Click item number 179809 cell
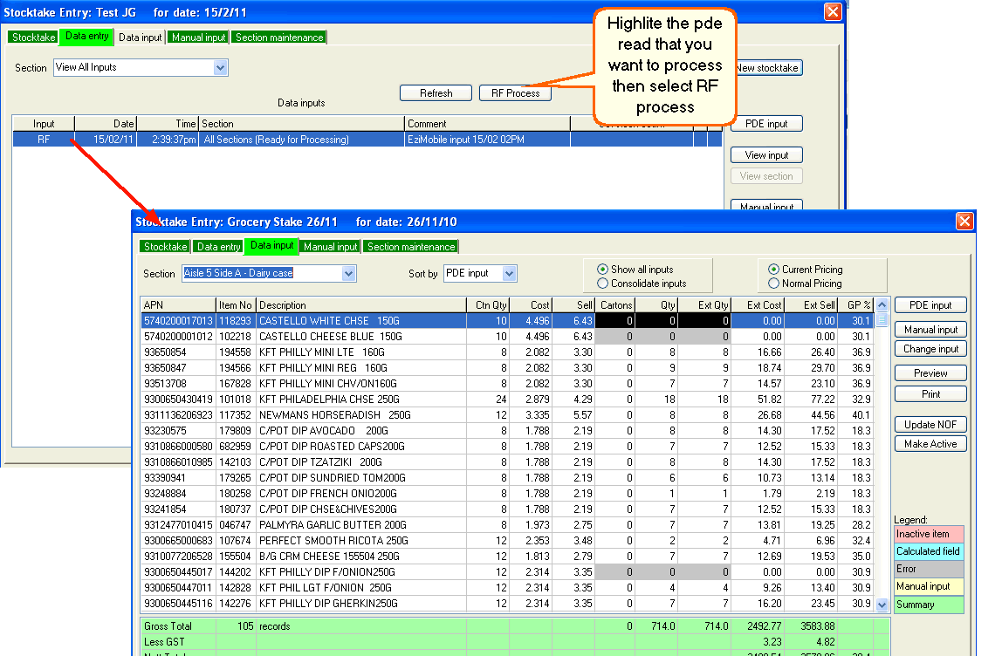Image resolution: width=1002 pixels, height=656 pixels. tap(235, 431)
